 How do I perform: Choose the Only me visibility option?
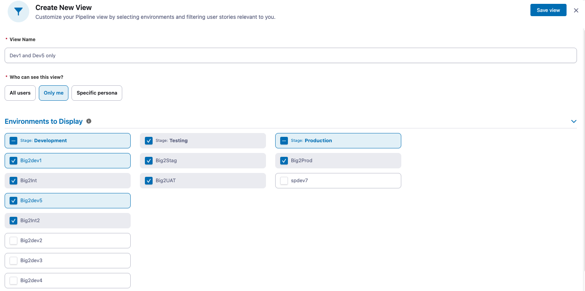pyautogui.click(x=53, y=93)
